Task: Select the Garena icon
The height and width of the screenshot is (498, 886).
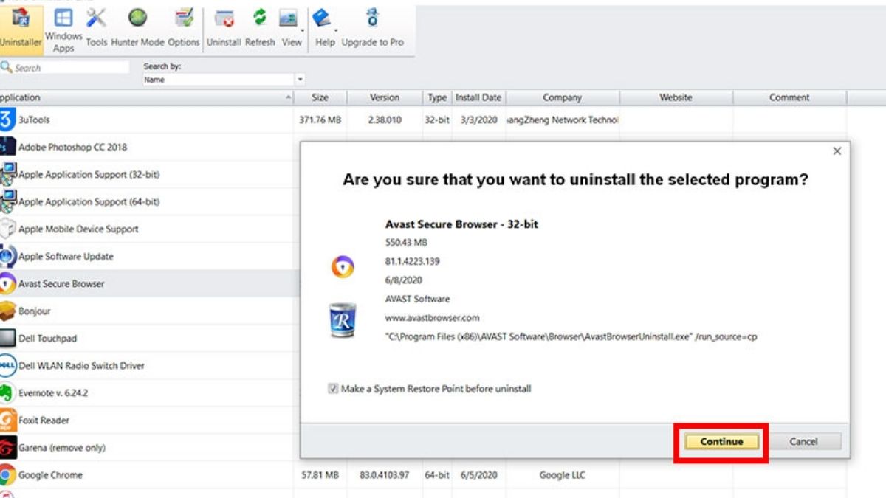Action: [x=7, y=447]
